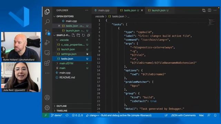
Task: Refresh the Explorer file tree
Action: (84, 35)
